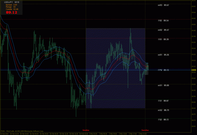Click the red Tuesday day marker

145,130
